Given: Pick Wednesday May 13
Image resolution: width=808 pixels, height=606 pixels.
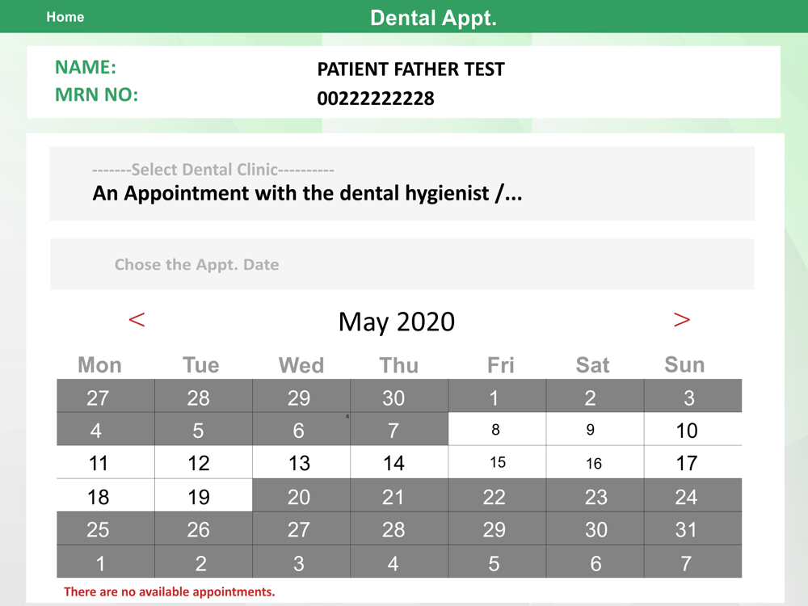Looking at the screenshot, I should (x=299, y=463).
